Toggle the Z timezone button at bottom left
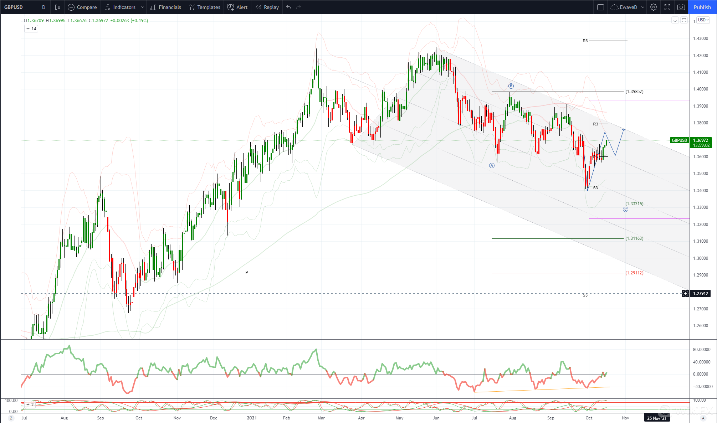 coord(11,418)
